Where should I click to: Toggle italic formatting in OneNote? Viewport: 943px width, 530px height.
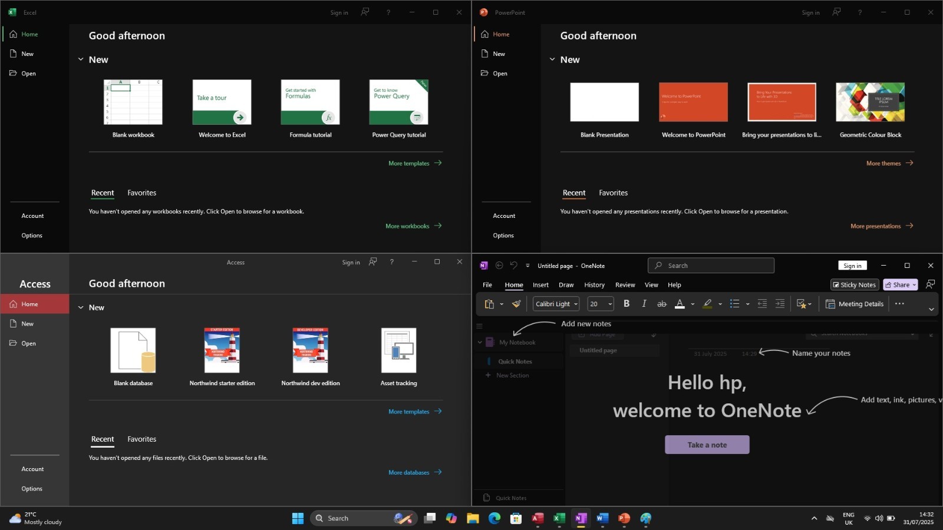[x=644, y=304]
